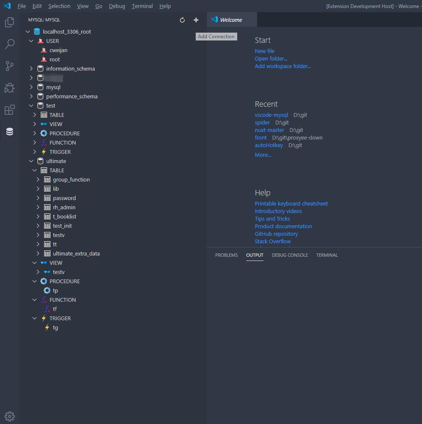Switch to the TERMINAL panel tab
The height and width of the screenshot is (424, 422).
(327, 255)
